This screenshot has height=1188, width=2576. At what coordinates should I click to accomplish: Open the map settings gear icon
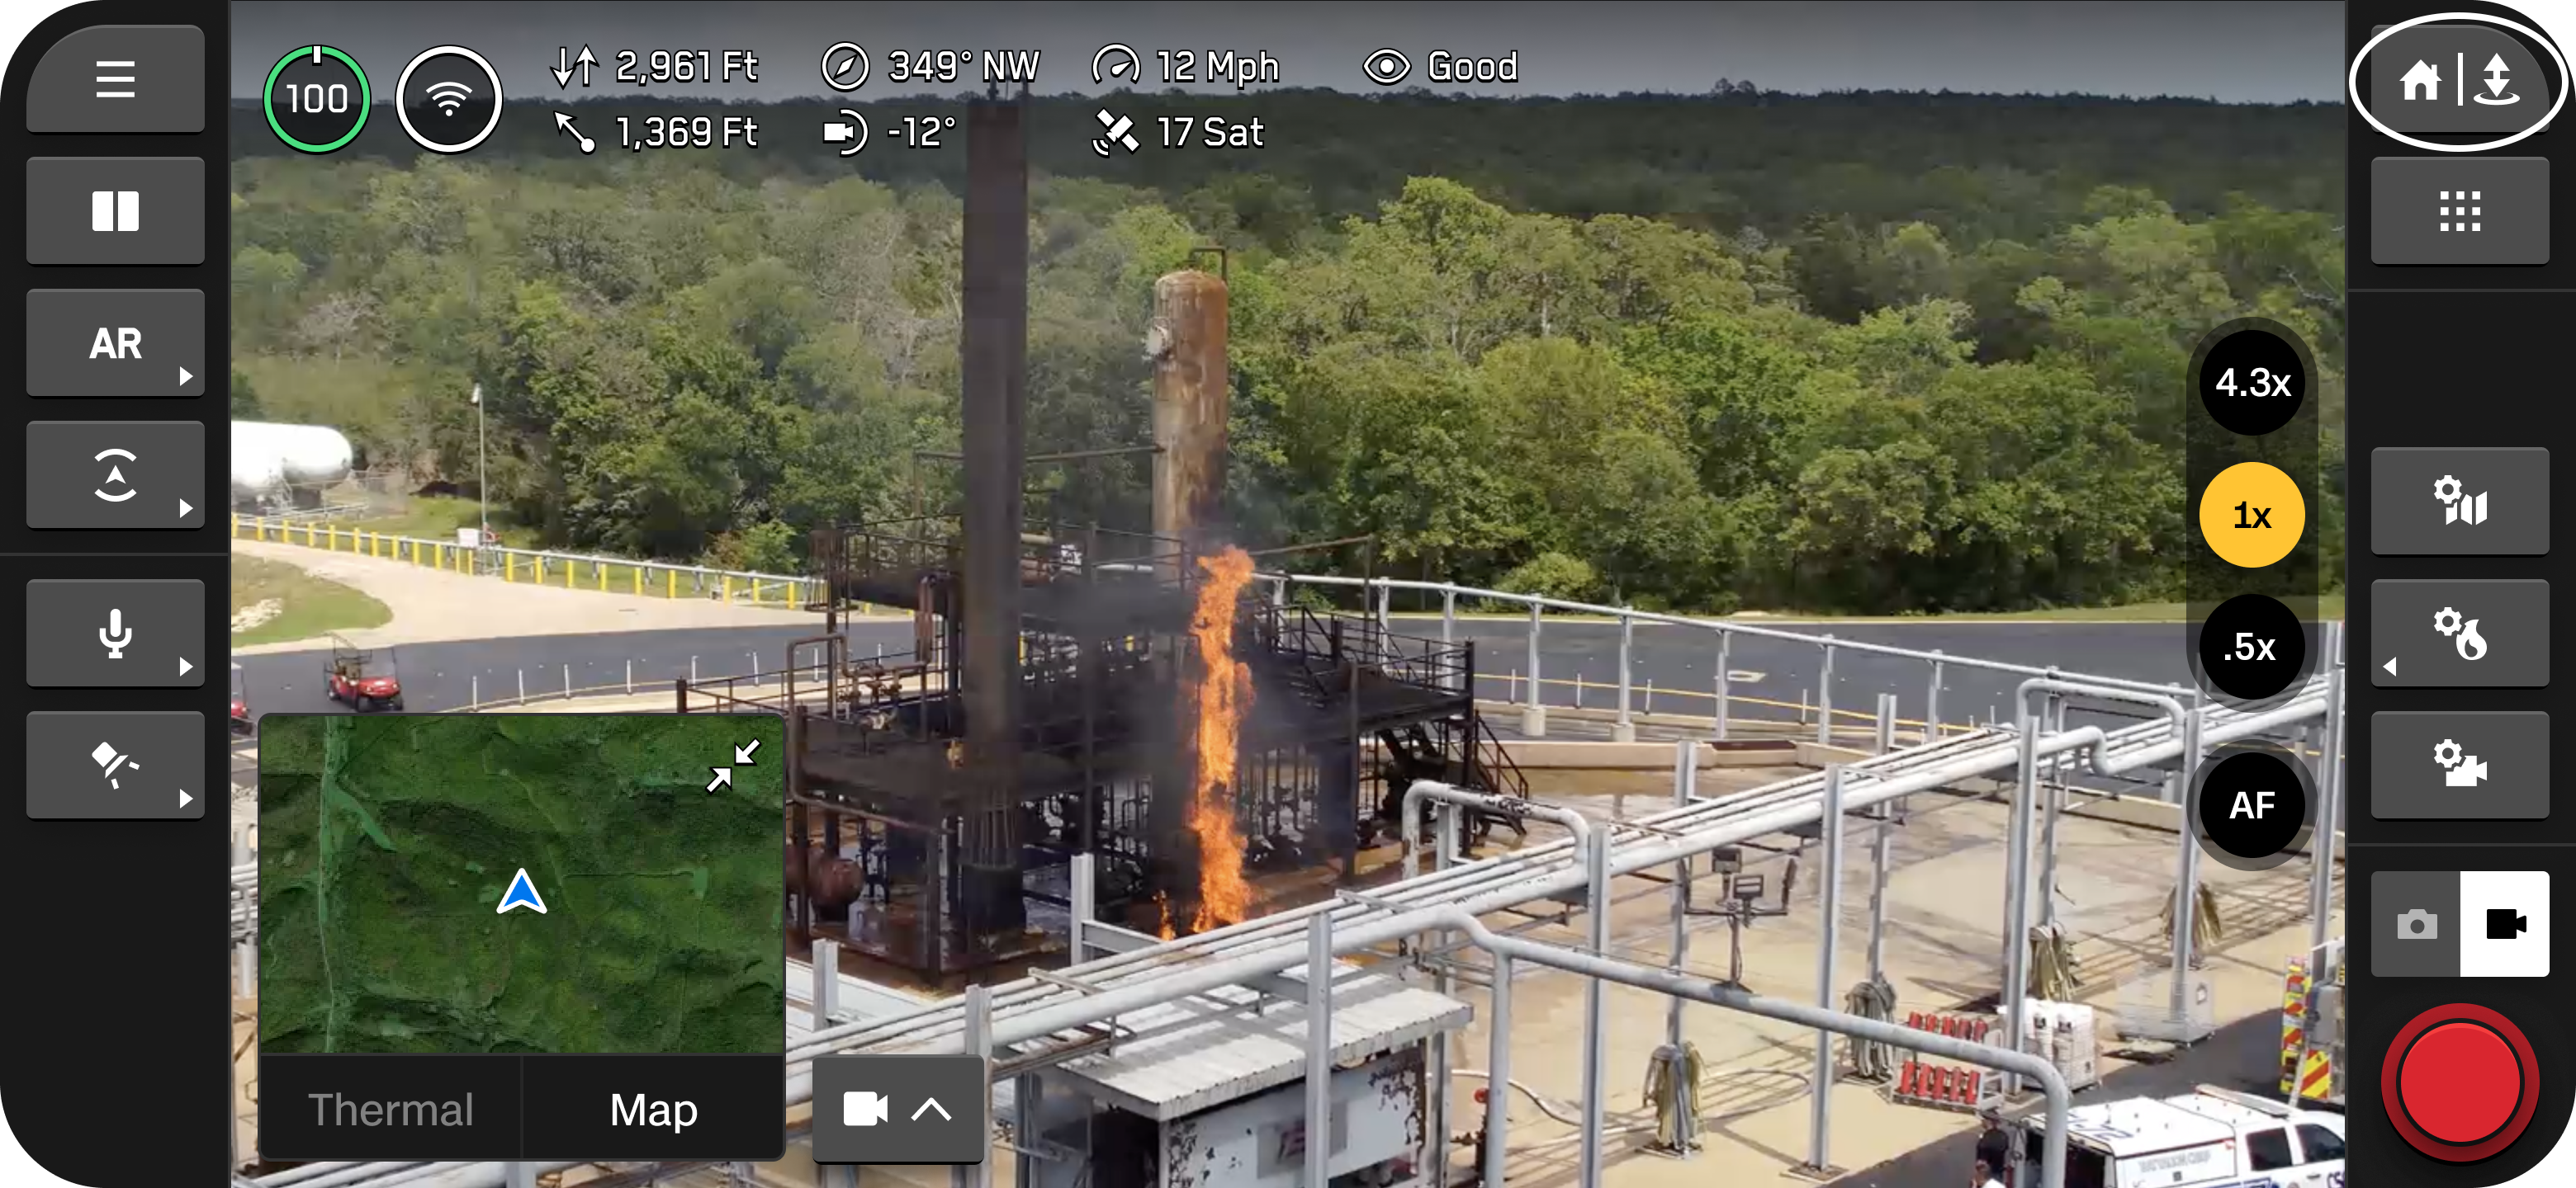click(x=2459, y=501)
